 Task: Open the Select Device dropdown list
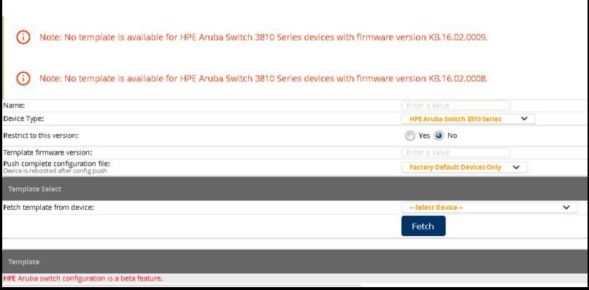pos(489,208)
